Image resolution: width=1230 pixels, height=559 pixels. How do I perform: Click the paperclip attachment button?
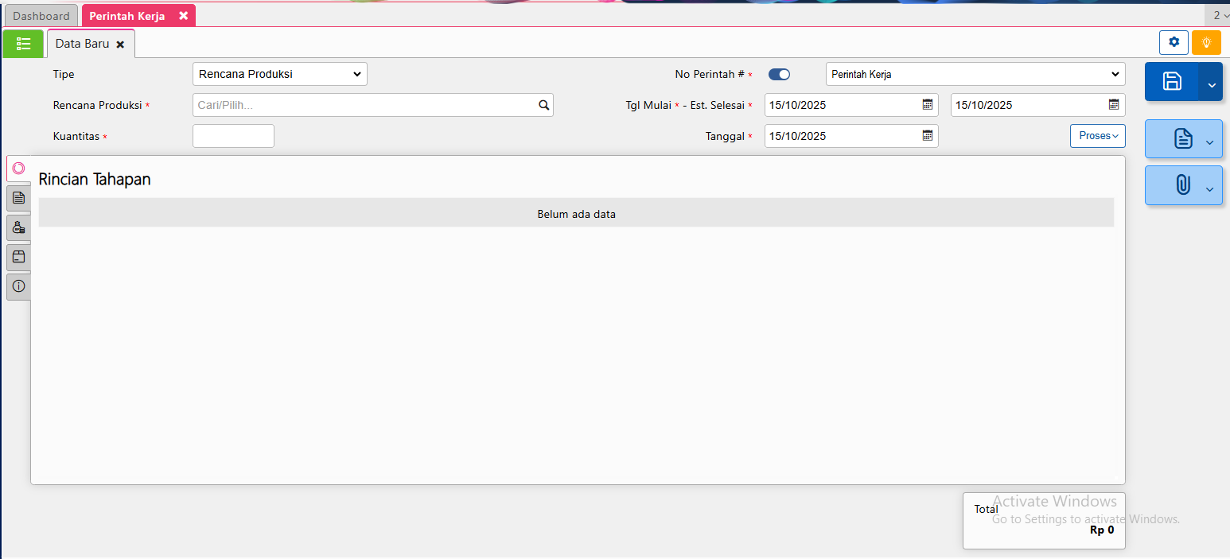point(1182,186)
